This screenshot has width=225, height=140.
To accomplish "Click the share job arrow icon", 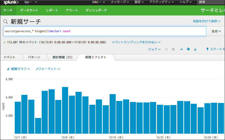I will pyautogui.click(x=181, y=49).
